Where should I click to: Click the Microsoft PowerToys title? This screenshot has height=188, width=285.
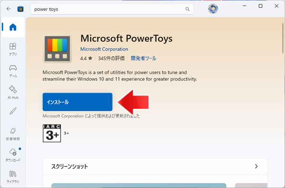point(126,38)
